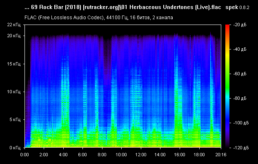This screenshot has width=258, height=164.
Task: Click the 12:00 time axis label
Action: click(x=140, y=155)
